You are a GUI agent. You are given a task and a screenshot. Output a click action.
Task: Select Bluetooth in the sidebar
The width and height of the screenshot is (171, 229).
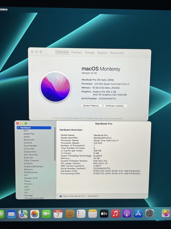pyautogui.click(x=29, y=140)
